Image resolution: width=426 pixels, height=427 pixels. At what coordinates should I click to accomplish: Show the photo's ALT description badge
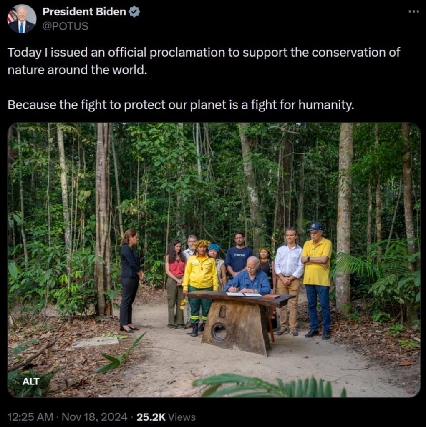point(31,381)
